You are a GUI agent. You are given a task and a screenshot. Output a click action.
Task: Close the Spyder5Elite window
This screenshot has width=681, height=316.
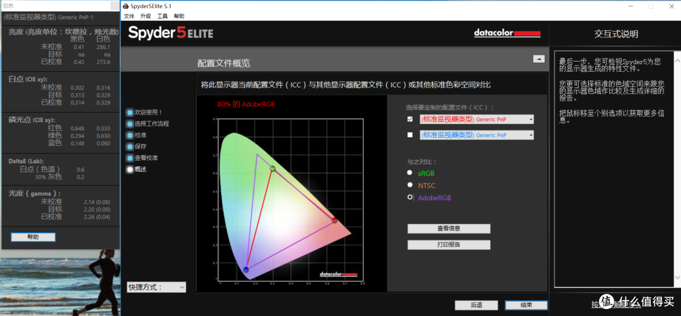[x=671, y=6]
